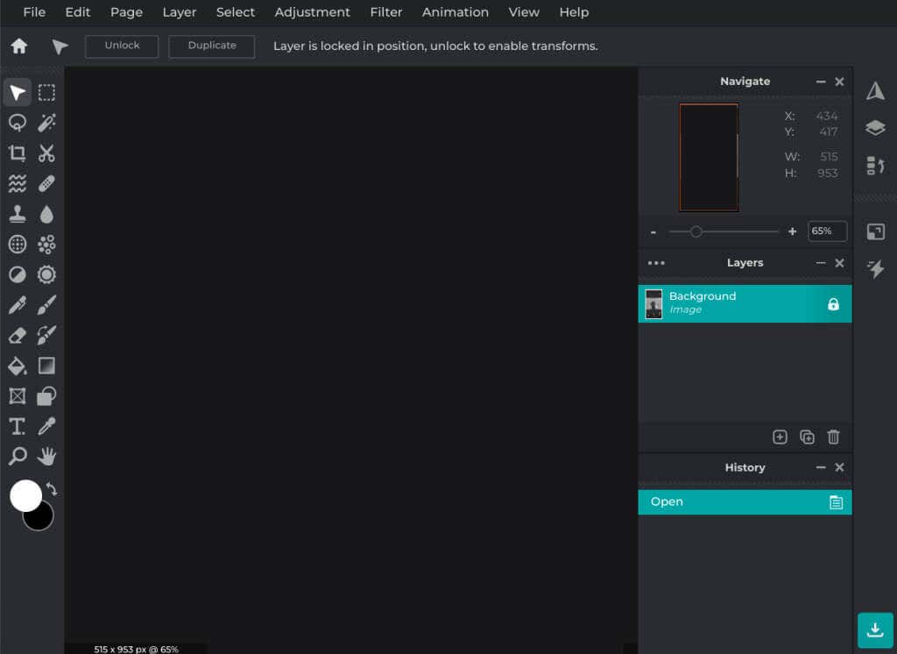897x654 pixels.
Task: Click the Duplicate button
Action: point(212,46)
